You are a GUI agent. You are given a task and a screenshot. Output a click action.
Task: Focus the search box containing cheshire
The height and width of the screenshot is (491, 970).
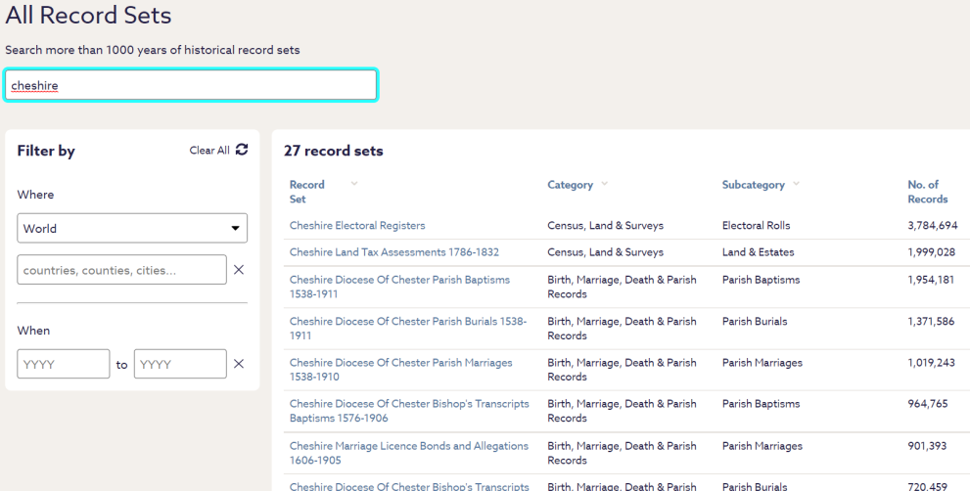pyautogui.click(x=191, y=85)
